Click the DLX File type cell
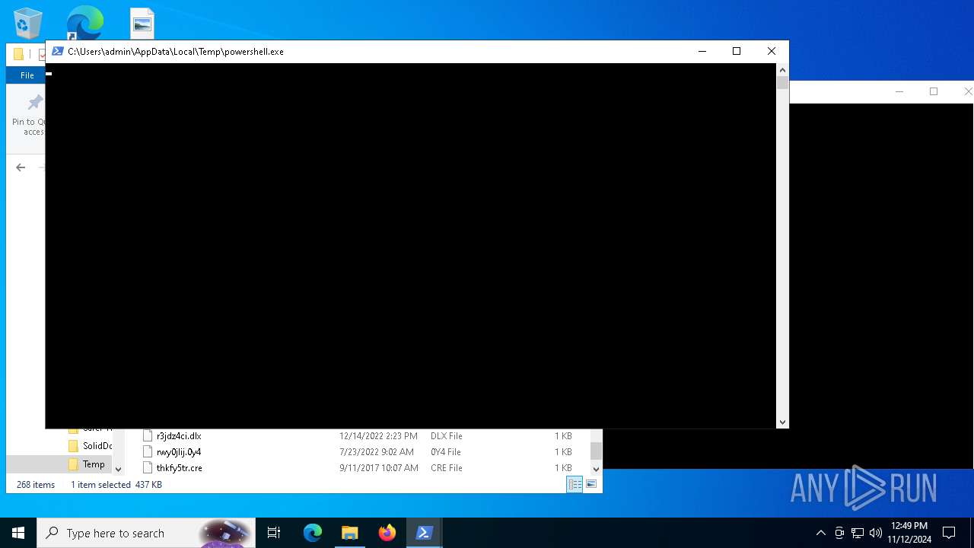This screenshot has width=974, height=548. (x=446, y=436)
